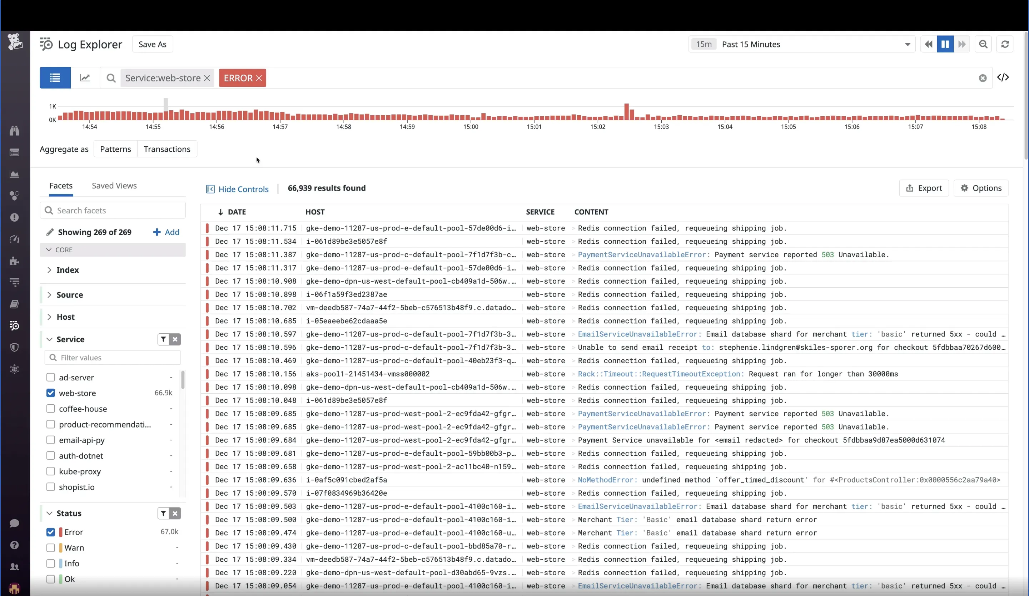The width and height of the screenshot is (1029, 596).
Task: Click the search magnifier icon in toolbar
Action: [x=984, y=44]
